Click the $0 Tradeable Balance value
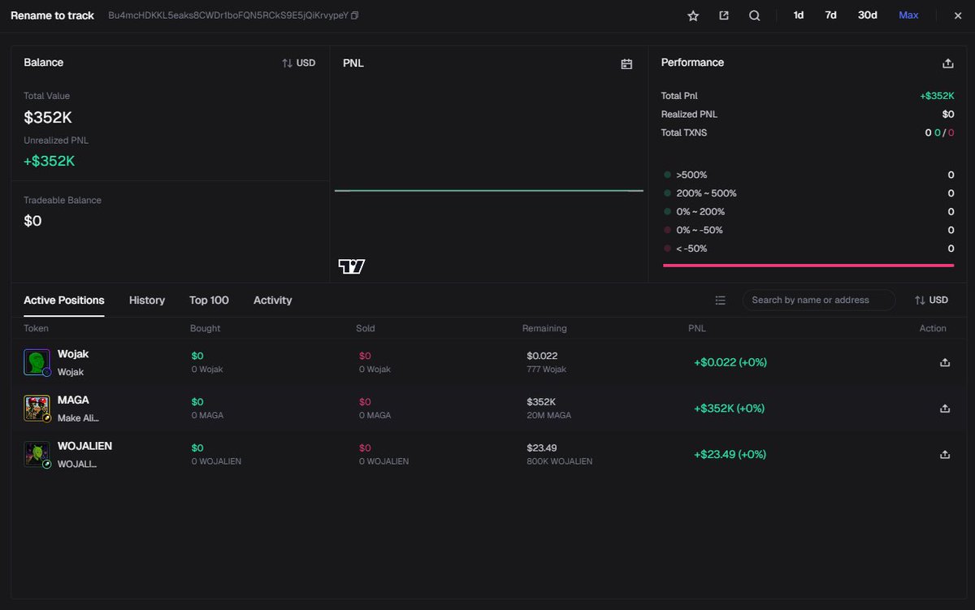This screenshot has width=975, height=610. pyautogui.click(x=32, y=221)
